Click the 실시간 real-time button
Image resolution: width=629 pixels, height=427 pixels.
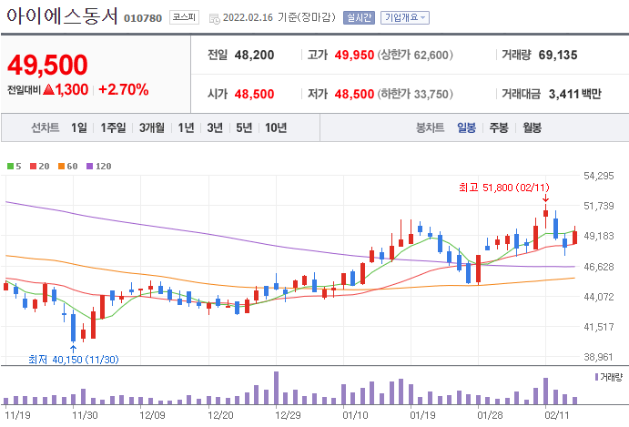point(359,17)
